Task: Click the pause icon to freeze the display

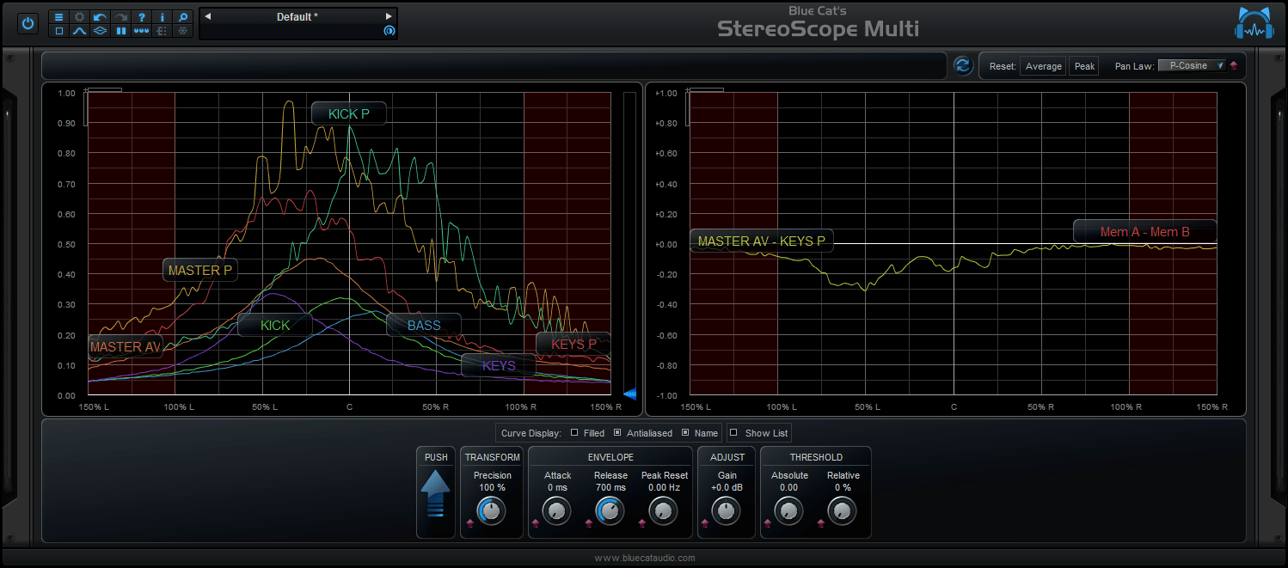Action: click(119, 31)
